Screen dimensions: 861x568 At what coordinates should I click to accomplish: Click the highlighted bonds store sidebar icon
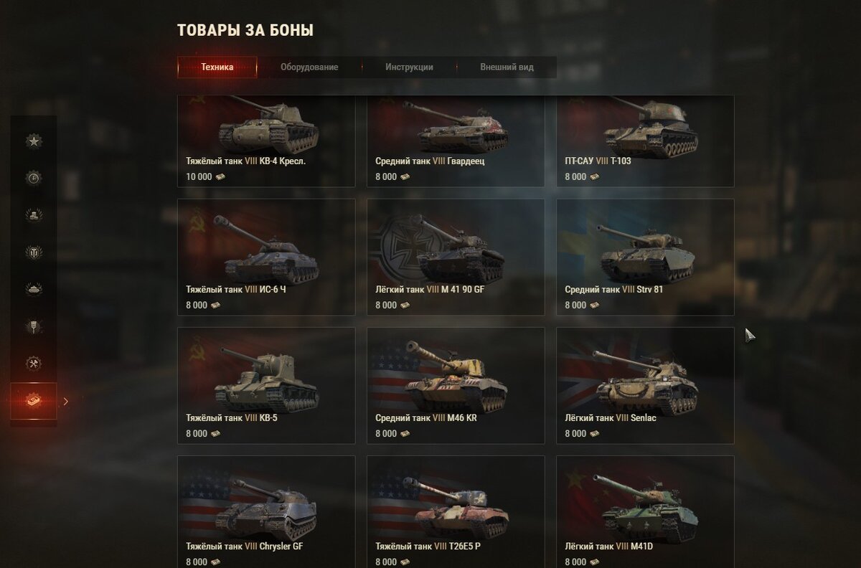[34, 401]
